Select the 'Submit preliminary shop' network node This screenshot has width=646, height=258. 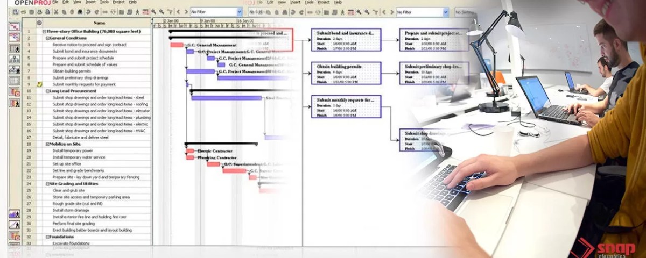(x=434, y=74)
